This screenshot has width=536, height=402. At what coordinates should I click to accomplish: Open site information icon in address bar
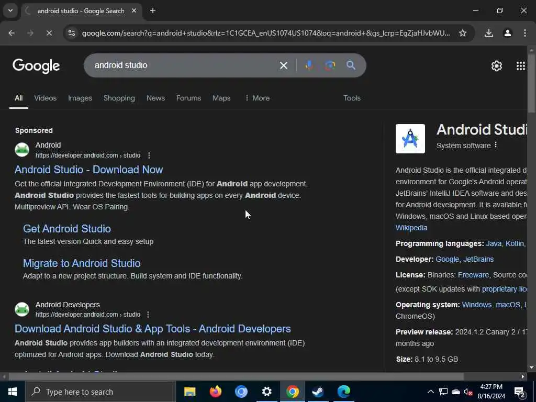click(x=71, y=33)
